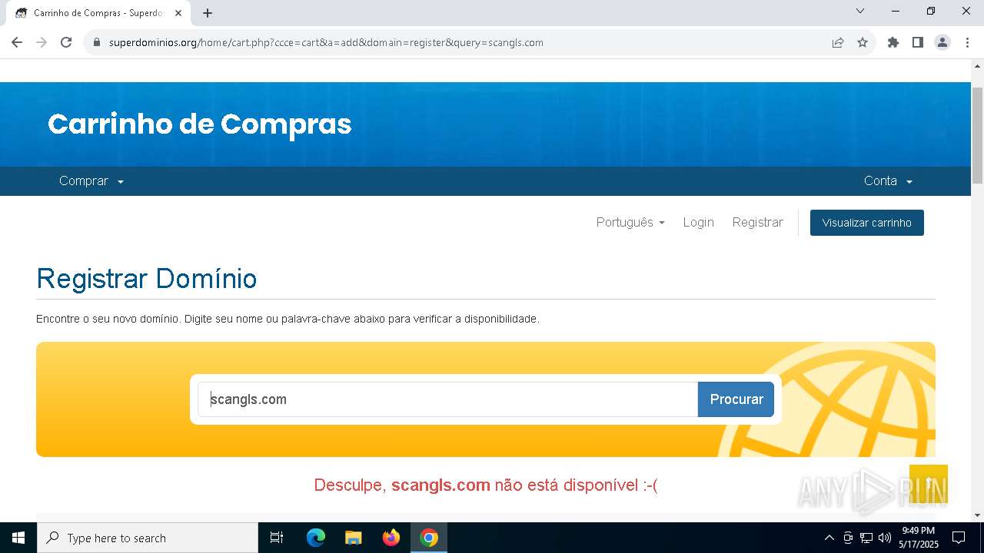Click the domain search input field
This screenshot has width=984, height=553.
tap(447, 399)
